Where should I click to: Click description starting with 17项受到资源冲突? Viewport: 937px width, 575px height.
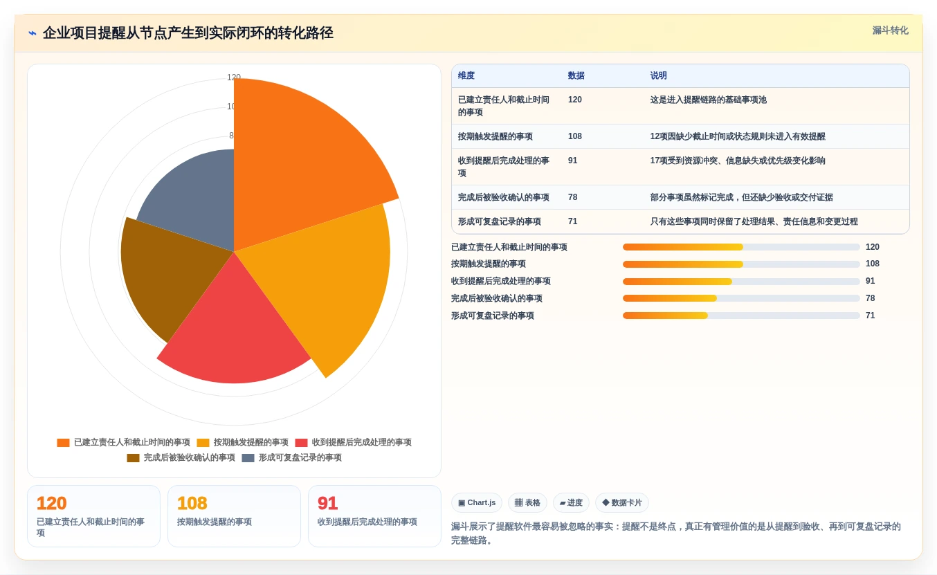[738, 161]
